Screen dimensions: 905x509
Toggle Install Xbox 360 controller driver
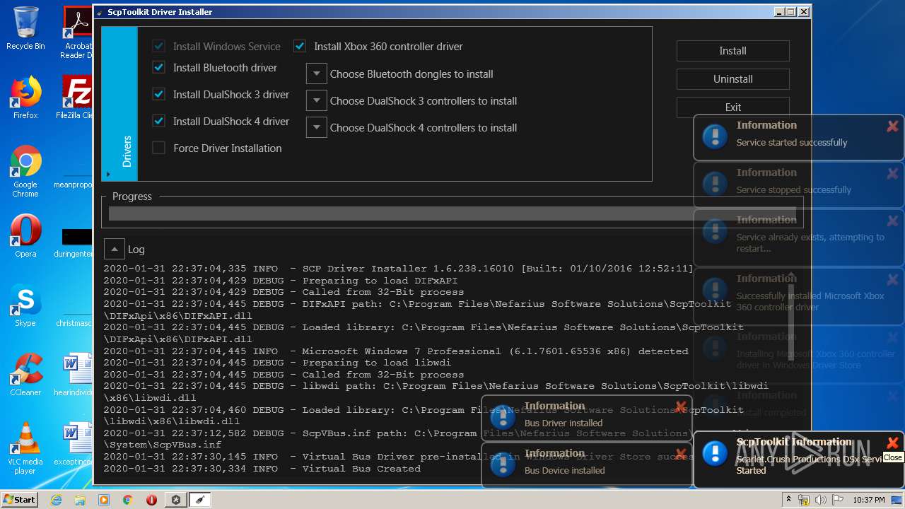tap(300, 46)
